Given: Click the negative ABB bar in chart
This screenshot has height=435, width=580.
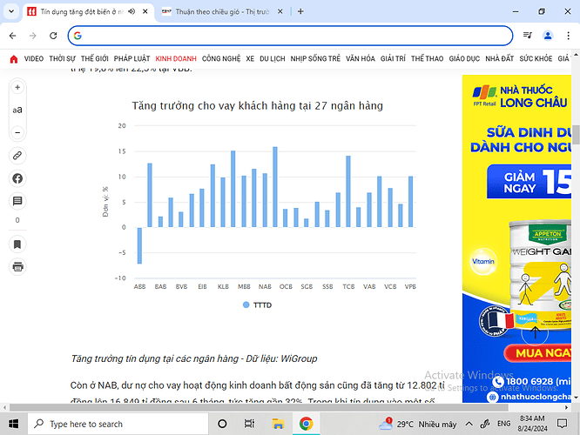Looking at the screenshot, I should point(139,245).
